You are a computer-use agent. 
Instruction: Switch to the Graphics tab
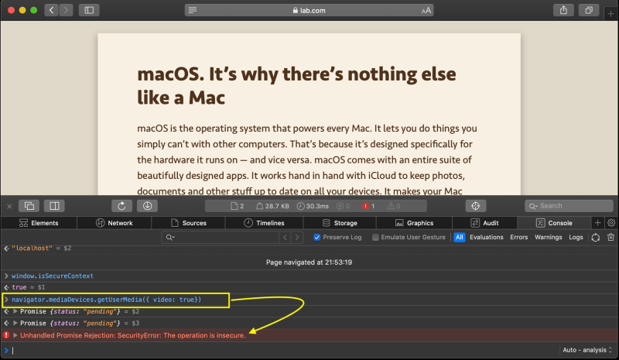pos(414,223)
